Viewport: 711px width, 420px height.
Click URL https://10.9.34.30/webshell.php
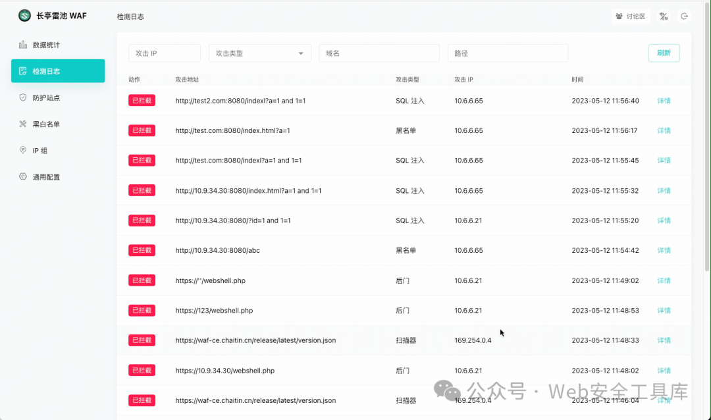tap(225, 371)
